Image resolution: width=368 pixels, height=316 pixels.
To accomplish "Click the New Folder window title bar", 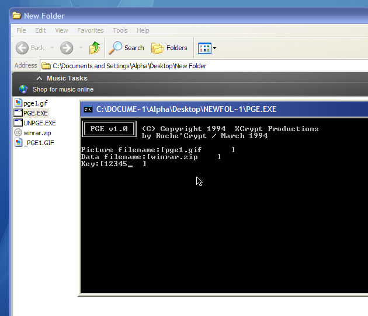I will [x=189, y=16].
